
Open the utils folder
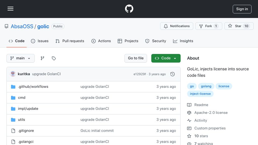coord(21,120)
